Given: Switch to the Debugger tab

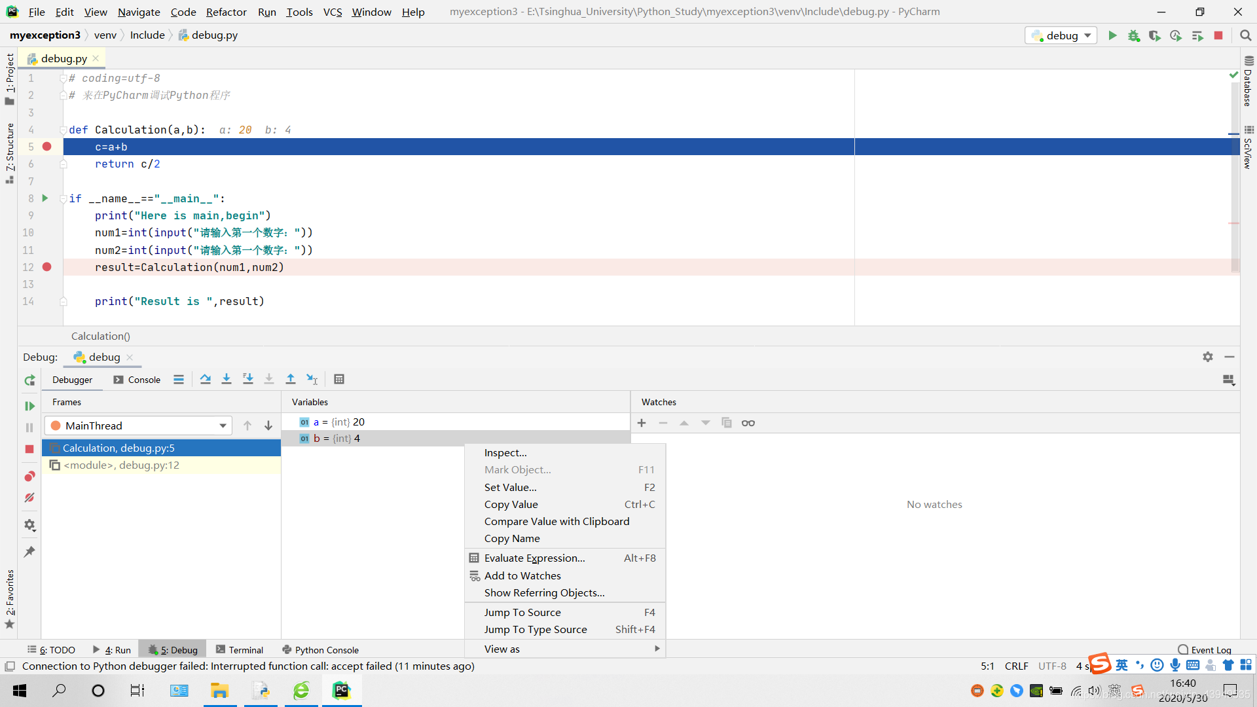Looking at the screenshot, I should coord(72,380).
